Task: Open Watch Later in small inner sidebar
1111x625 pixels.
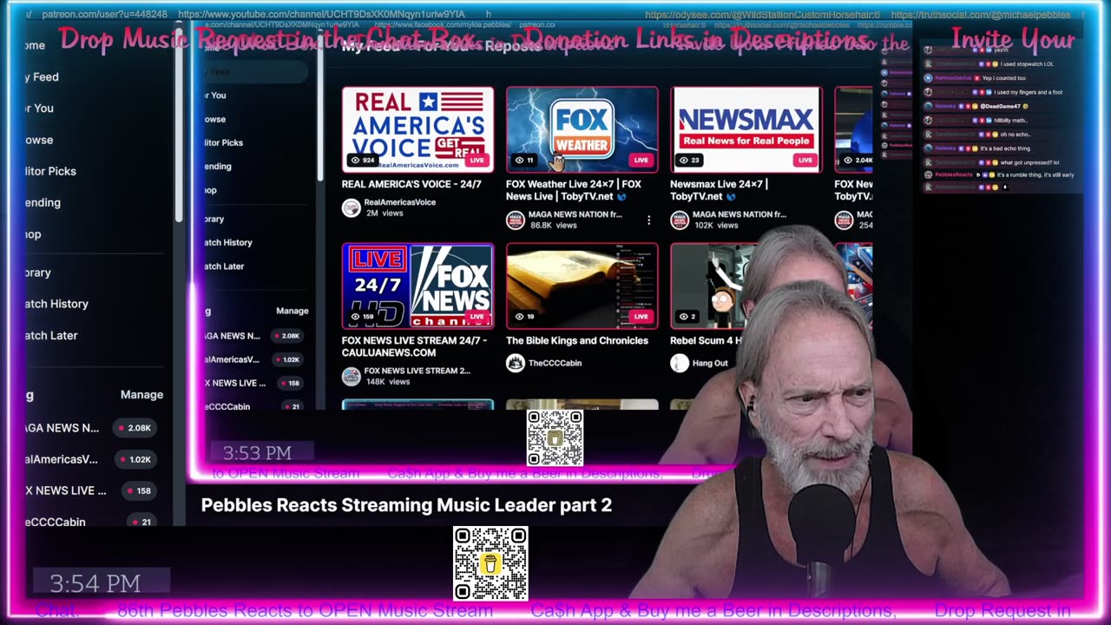Action: tap(224, 266)
